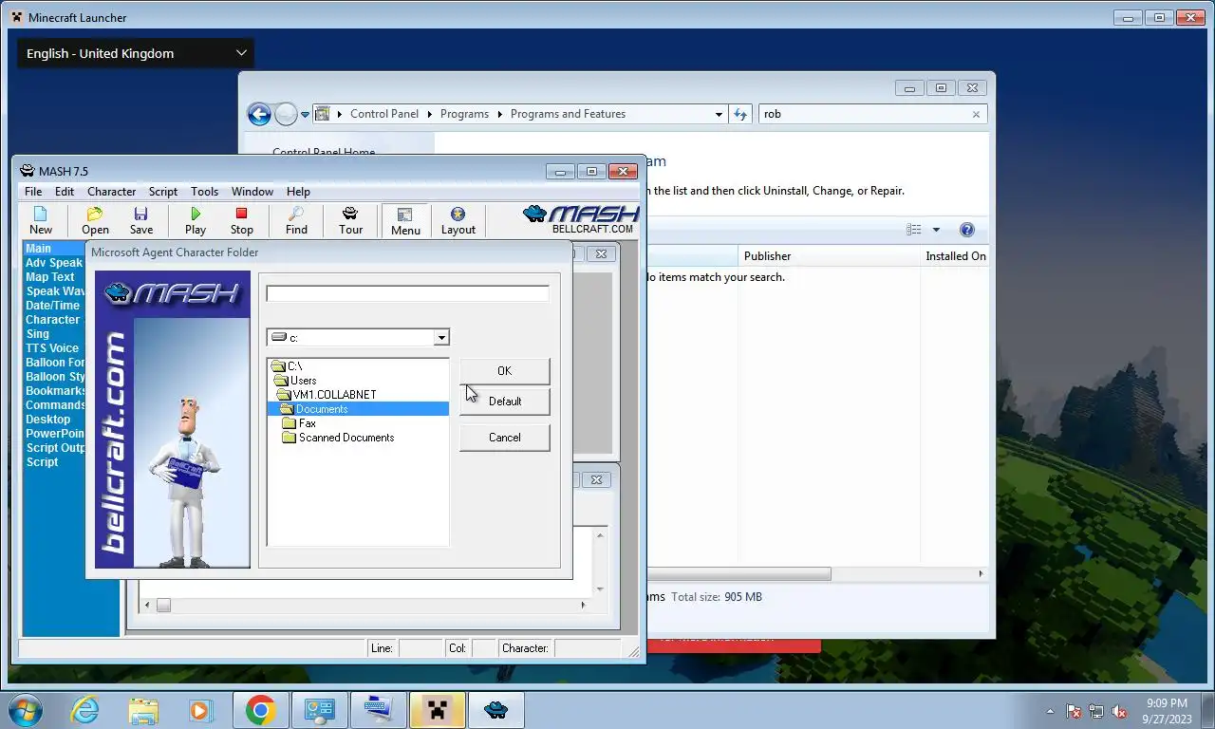
Task: Select Desktop in the sidebar
Action: (x=48, y=420)
